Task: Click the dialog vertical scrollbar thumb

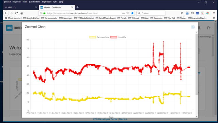Action: click(197, 64)
